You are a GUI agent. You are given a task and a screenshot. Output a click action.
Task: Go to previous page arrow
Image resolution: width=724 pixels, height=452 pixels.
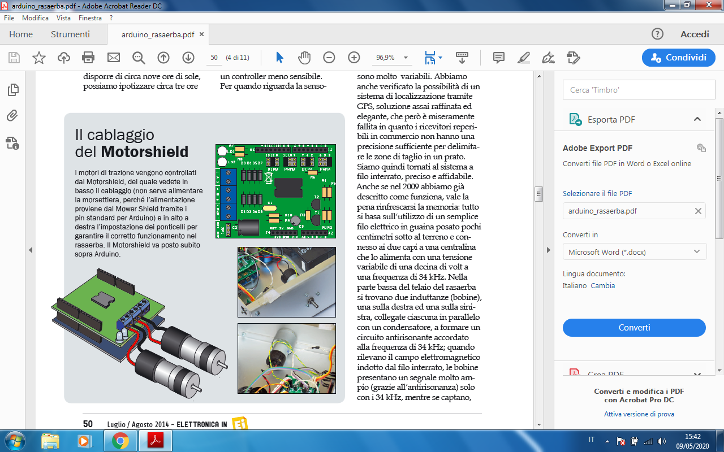[x=163, y=58]
